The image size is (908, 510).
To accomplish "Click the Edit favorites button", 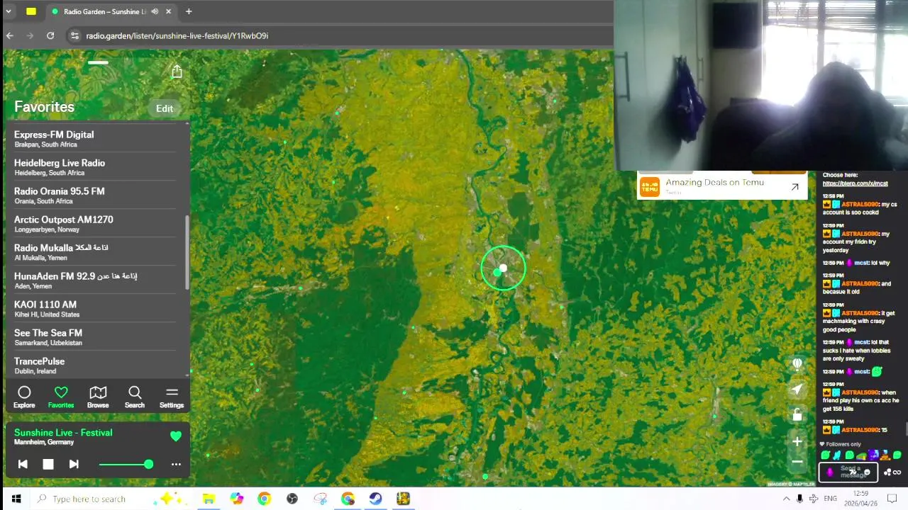I will pyautogui.click(x=165, y=108).
